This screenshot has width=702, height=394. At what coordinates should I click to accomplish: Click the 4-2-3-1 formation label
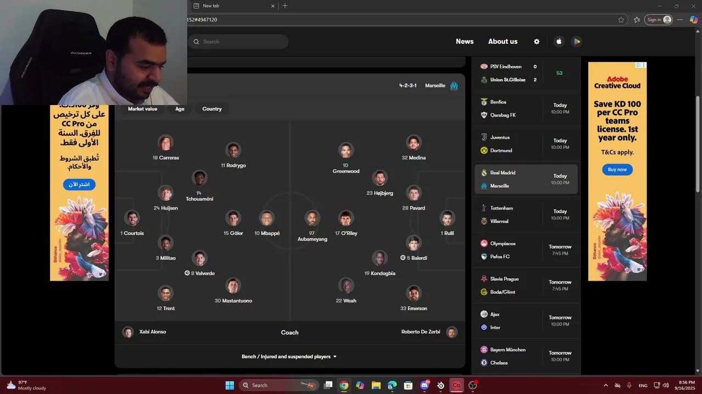click(408, 85)
